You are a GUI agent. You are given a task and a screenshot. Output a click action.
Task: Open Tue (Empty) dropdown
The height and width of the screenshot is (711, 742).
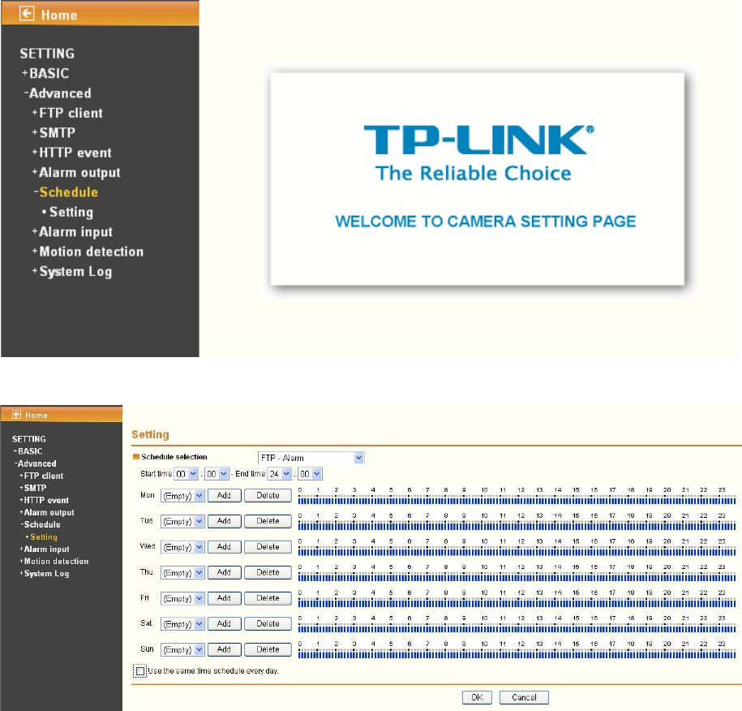[182, 522]
